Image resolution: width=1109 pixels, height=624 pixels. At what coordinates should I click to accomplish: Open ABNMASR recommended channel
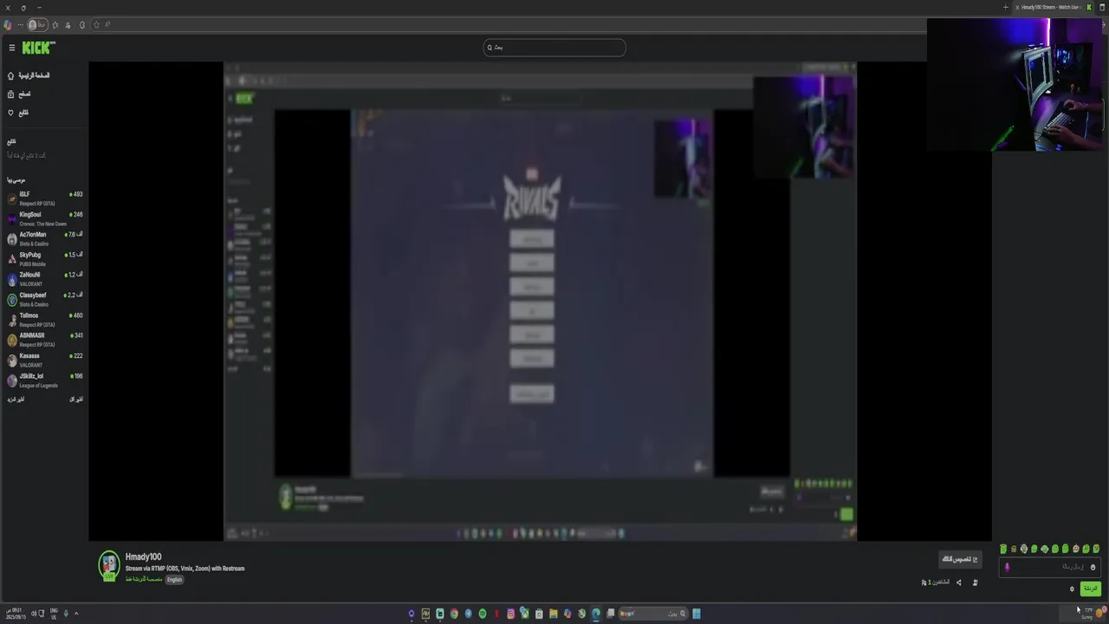click(45, 340)
